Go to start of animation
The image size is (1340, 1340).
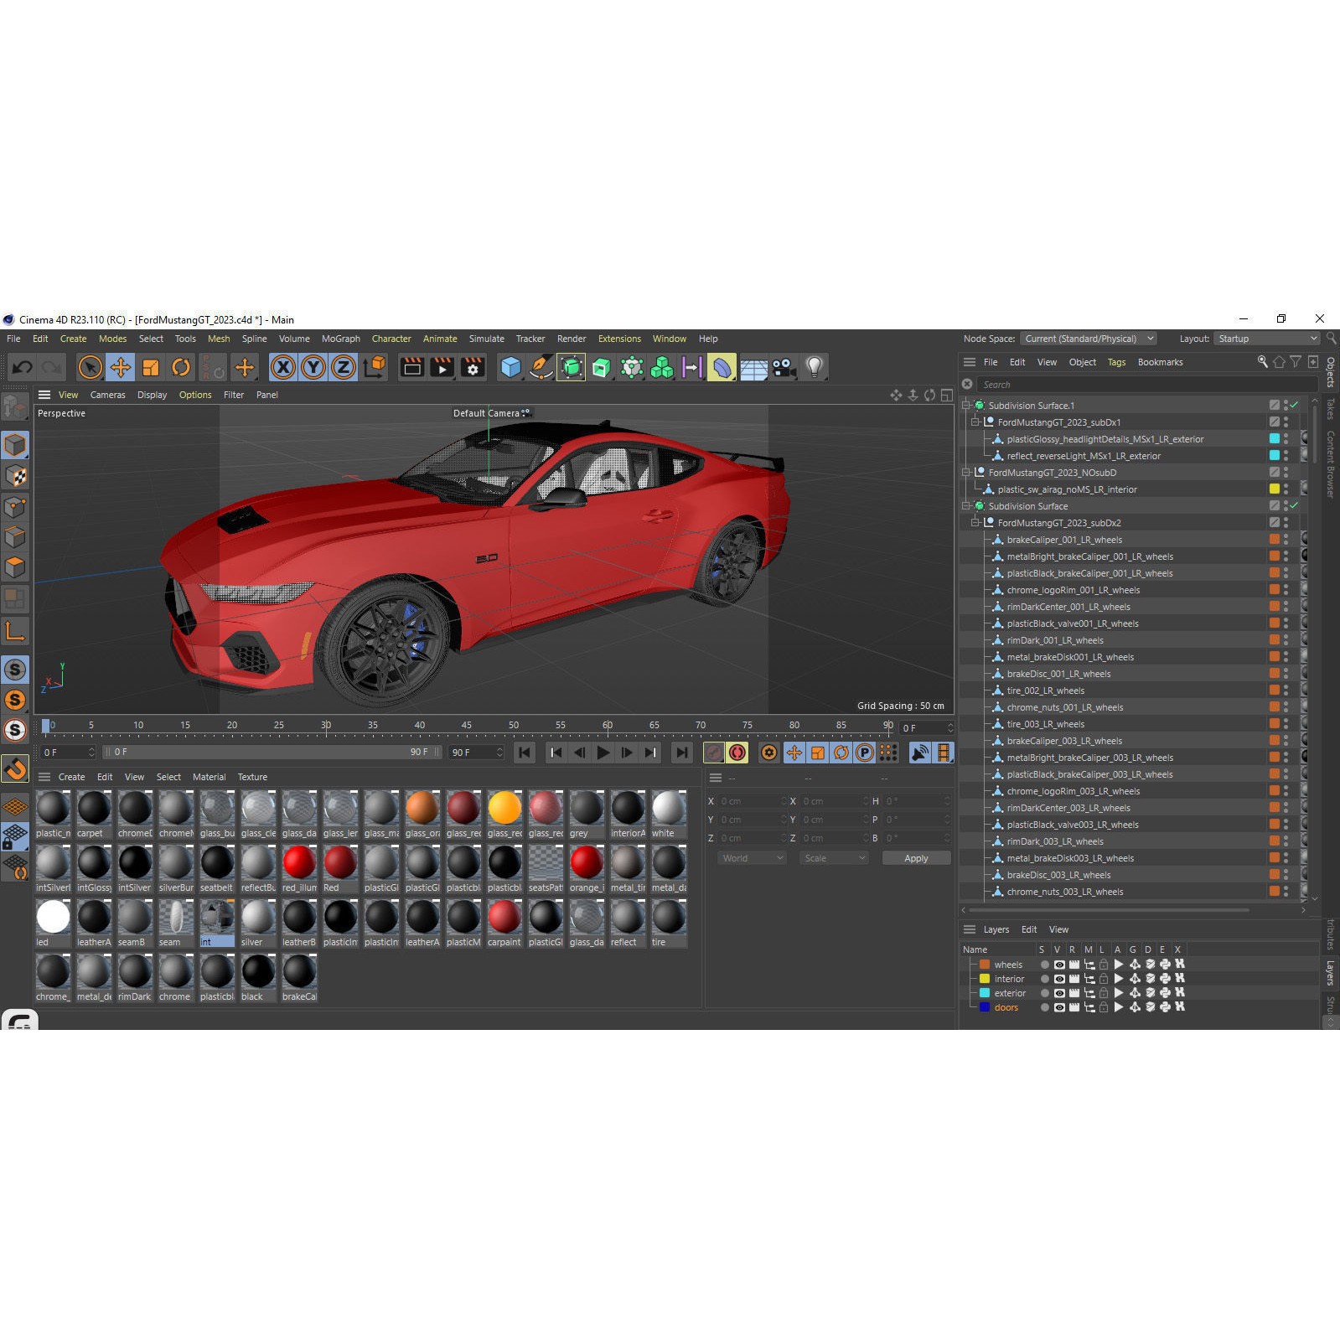pyautogui.click(x=525, y=753)
